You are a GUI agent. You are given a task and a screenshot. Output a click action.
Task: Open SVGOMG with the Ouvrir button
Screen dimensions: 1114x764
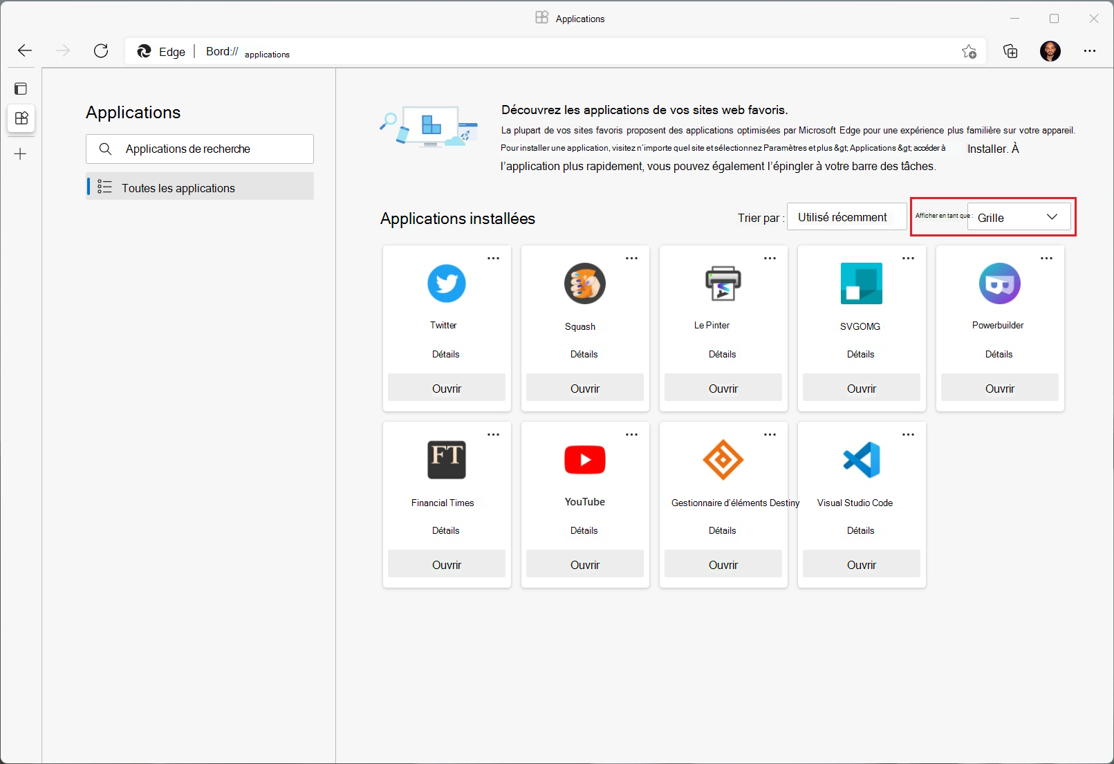862,388
